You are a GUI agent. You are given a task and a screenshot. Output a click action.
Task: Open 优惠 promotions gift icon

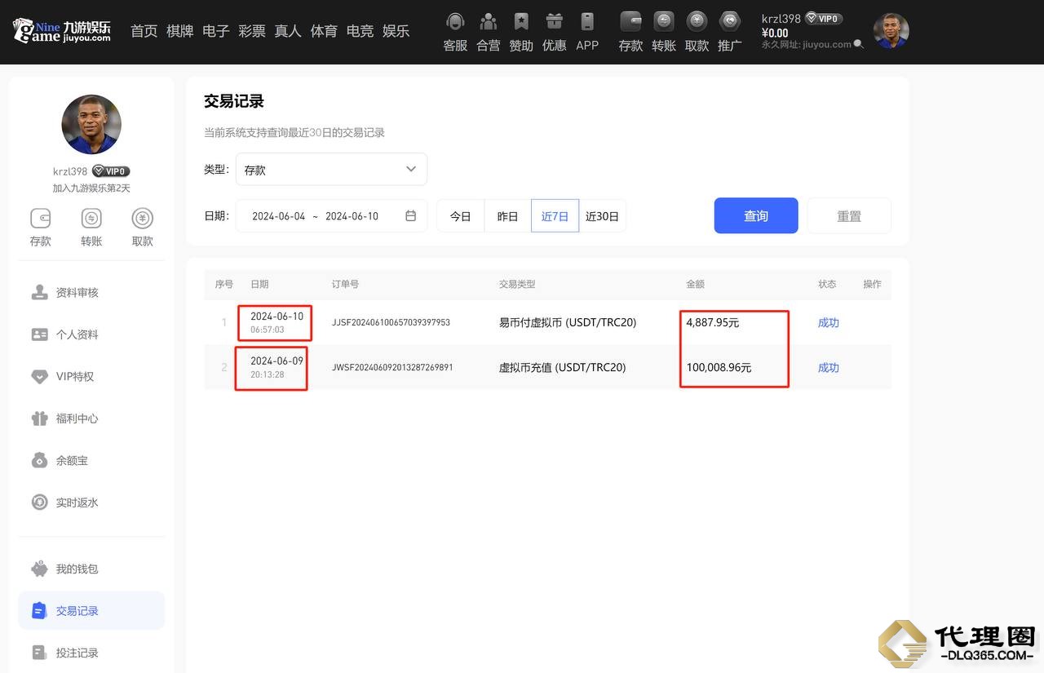[x=555, y=23]
